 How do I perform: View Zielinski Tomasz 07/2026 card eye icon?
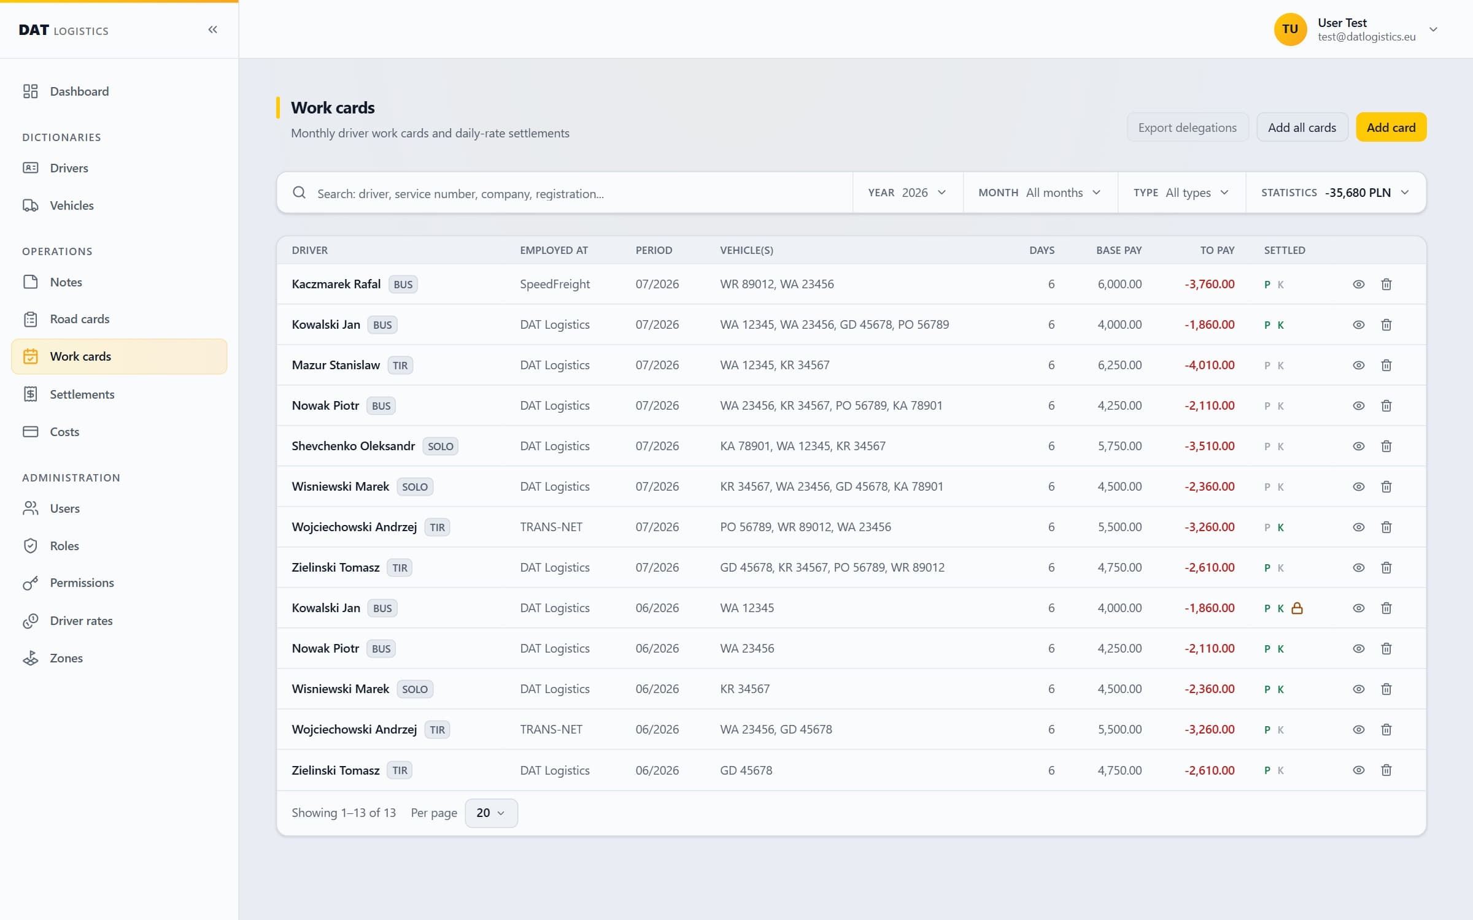click(x=1358, y=567)
